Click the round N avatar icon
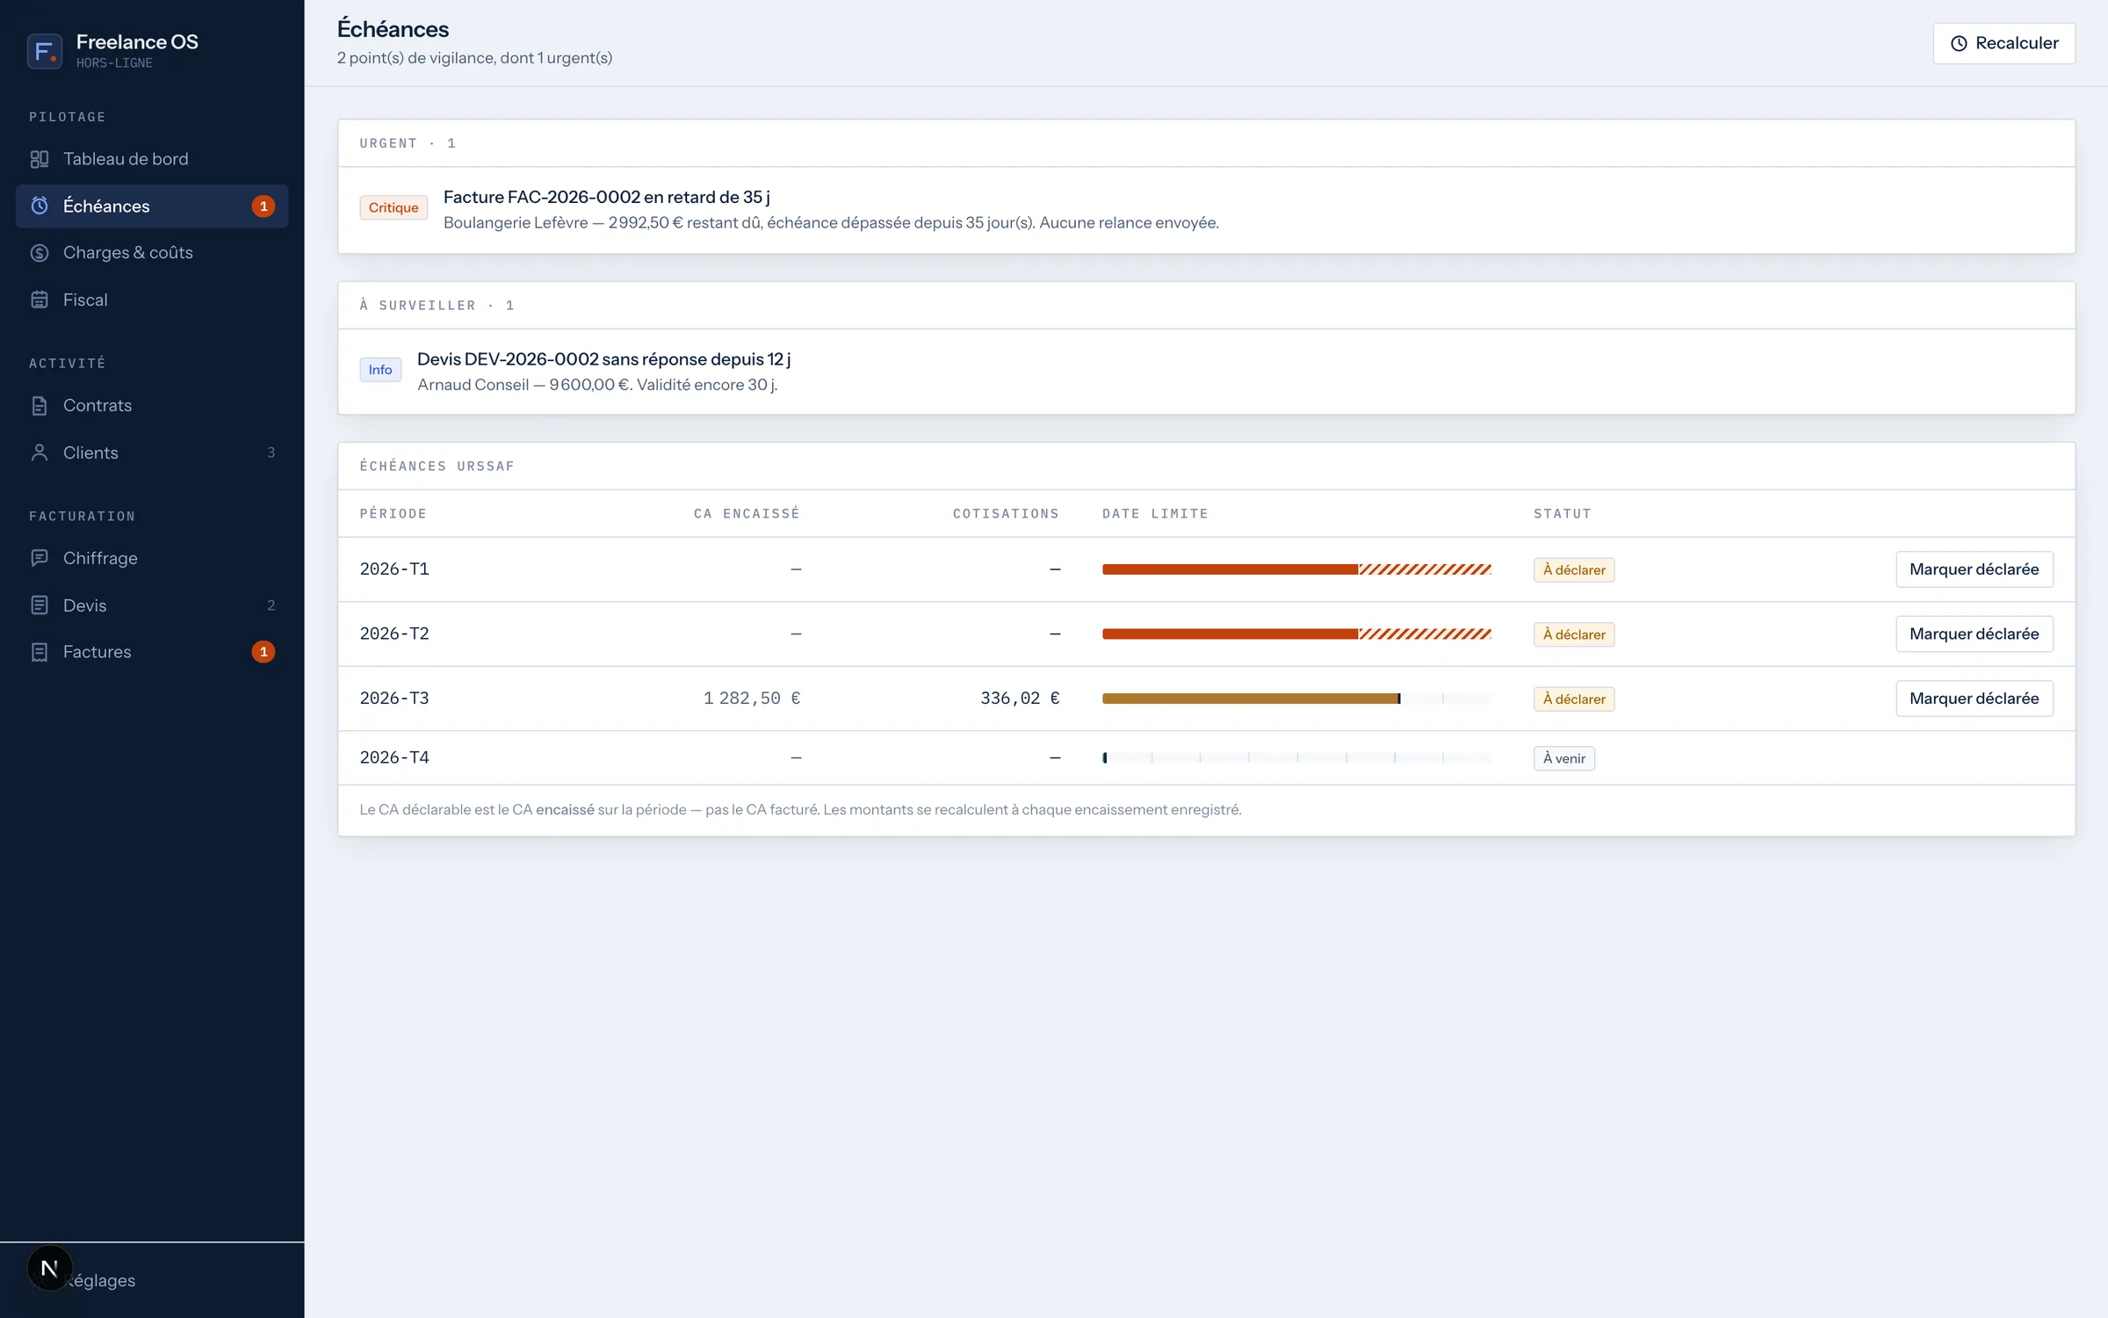 click(x=49, y=1268)
